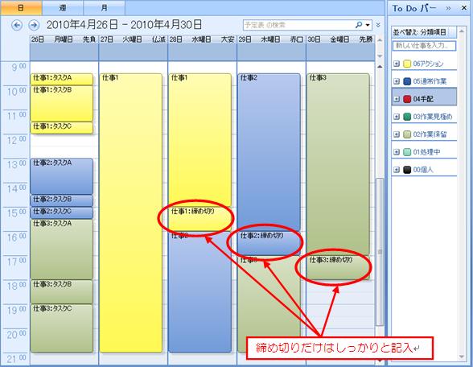Click the 12:00 time slot label
473x367 pixels.
(x=16, y=140)
